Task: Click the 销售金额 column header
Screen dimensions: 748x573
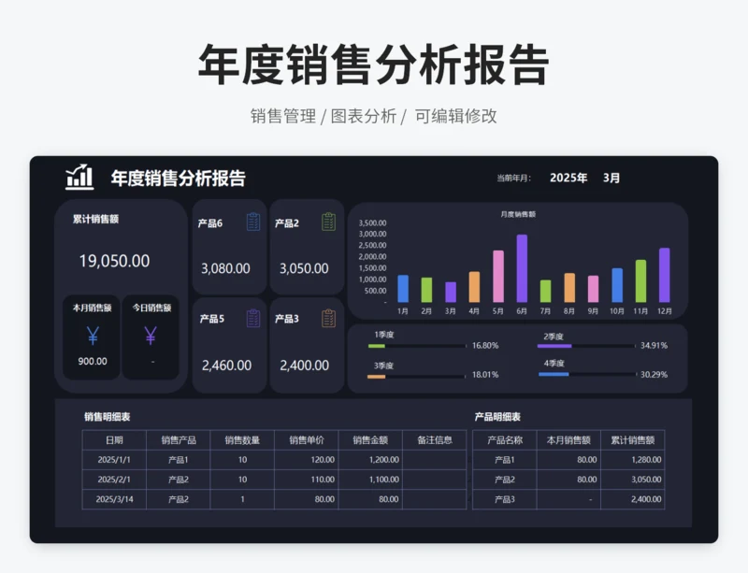Action: pyautogui.click(x=370, y=440)
